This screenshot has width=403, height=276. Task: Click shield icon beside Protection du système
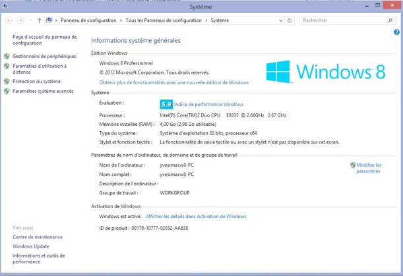7,82
